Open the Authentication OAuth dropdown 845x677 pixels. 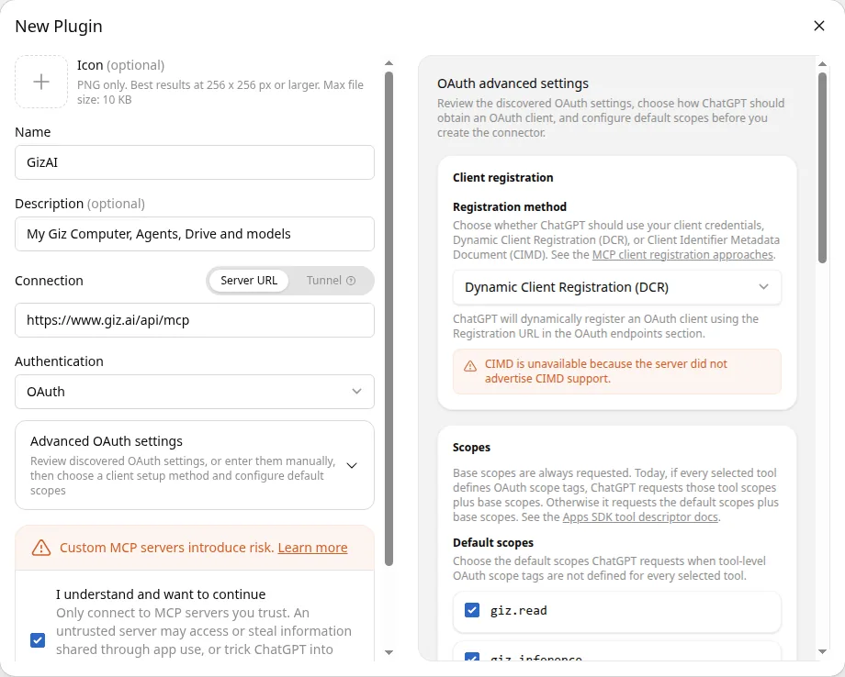pos(195,392)
